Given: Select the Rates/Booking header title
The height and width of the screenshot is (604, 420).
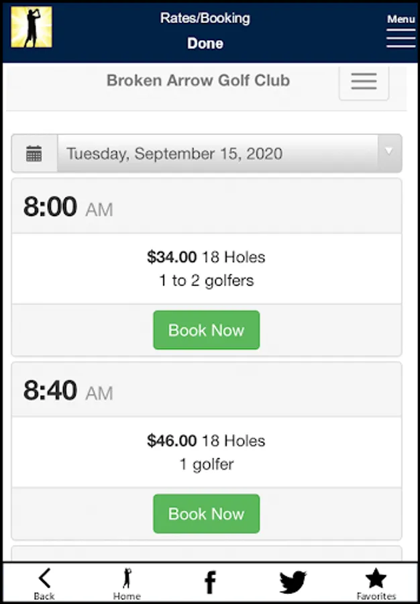Looking at the screenshot, I should pyautogui.click(x=205, y=18).
